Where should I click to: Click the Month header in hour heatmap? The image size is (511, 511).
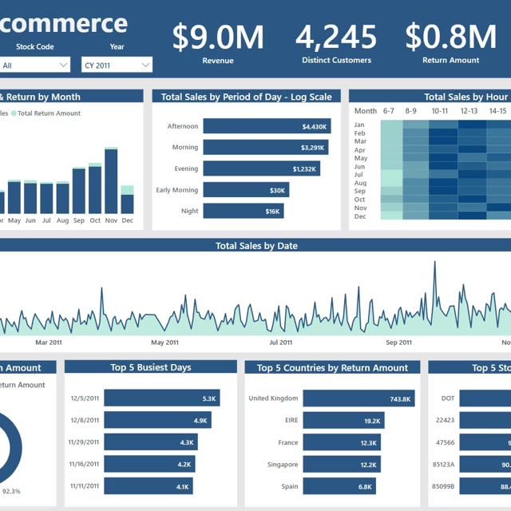click(366, 111)
